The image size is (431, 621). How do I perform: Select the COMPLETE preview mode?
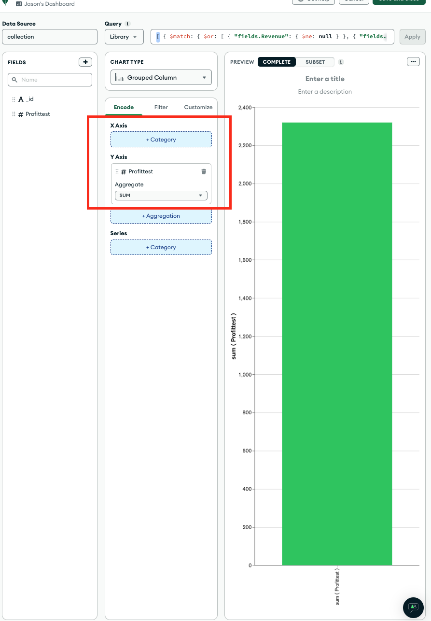(277, 62)
